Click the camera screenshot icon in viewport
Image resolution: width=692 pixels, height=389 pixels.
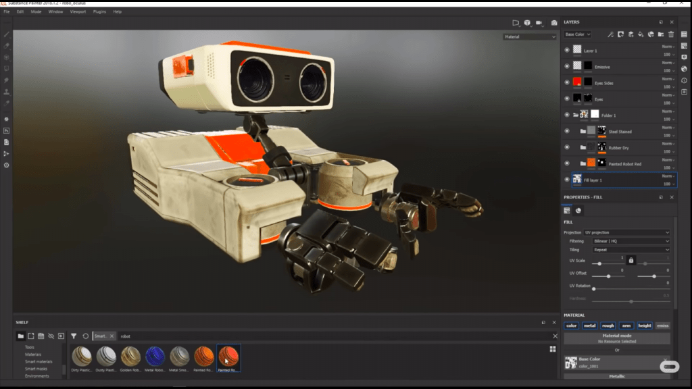(x=554, y=23)
